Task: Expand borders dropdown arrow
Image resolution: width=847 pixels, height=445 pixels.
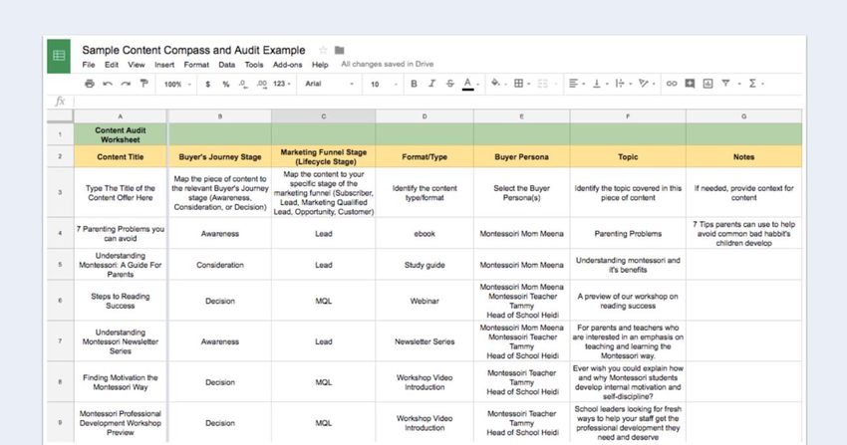Action: (529, 85)
